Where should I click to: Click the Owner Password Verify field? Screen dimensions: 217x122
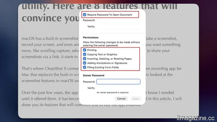pyautogui.click(x=118, y=88)
